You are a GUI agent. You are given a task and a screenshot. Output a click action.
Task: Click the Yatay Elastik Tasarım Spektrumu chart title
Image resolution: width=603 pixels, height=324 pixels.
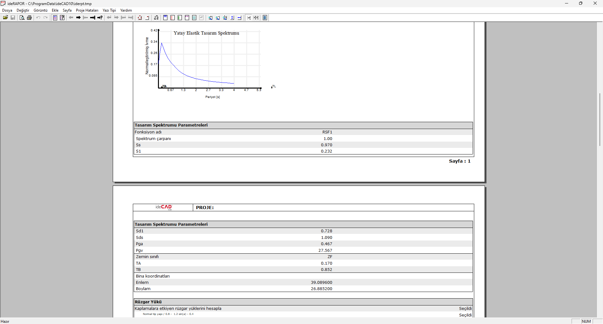click(206, 33)
